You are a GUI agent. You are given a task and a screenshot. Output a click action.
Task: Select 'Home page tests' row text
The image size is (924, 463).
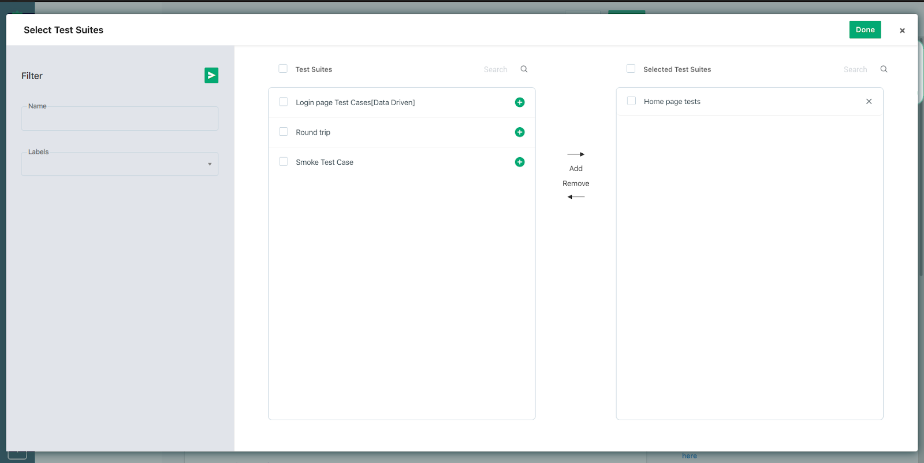click(x=672, y=102)
